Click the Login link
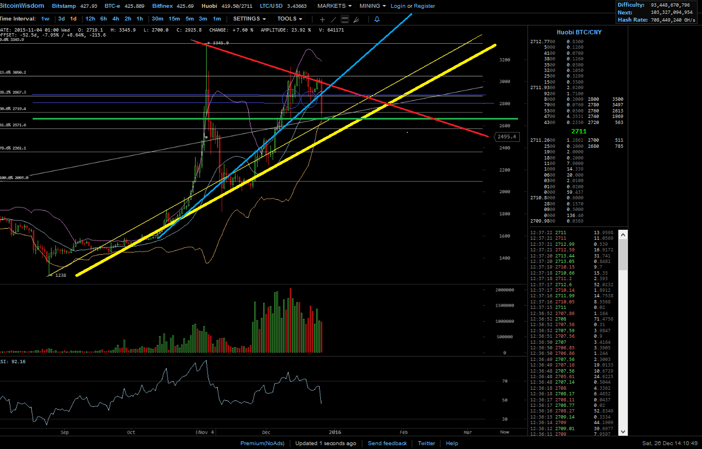Screen dimensions: 702x449 point(398,6)
